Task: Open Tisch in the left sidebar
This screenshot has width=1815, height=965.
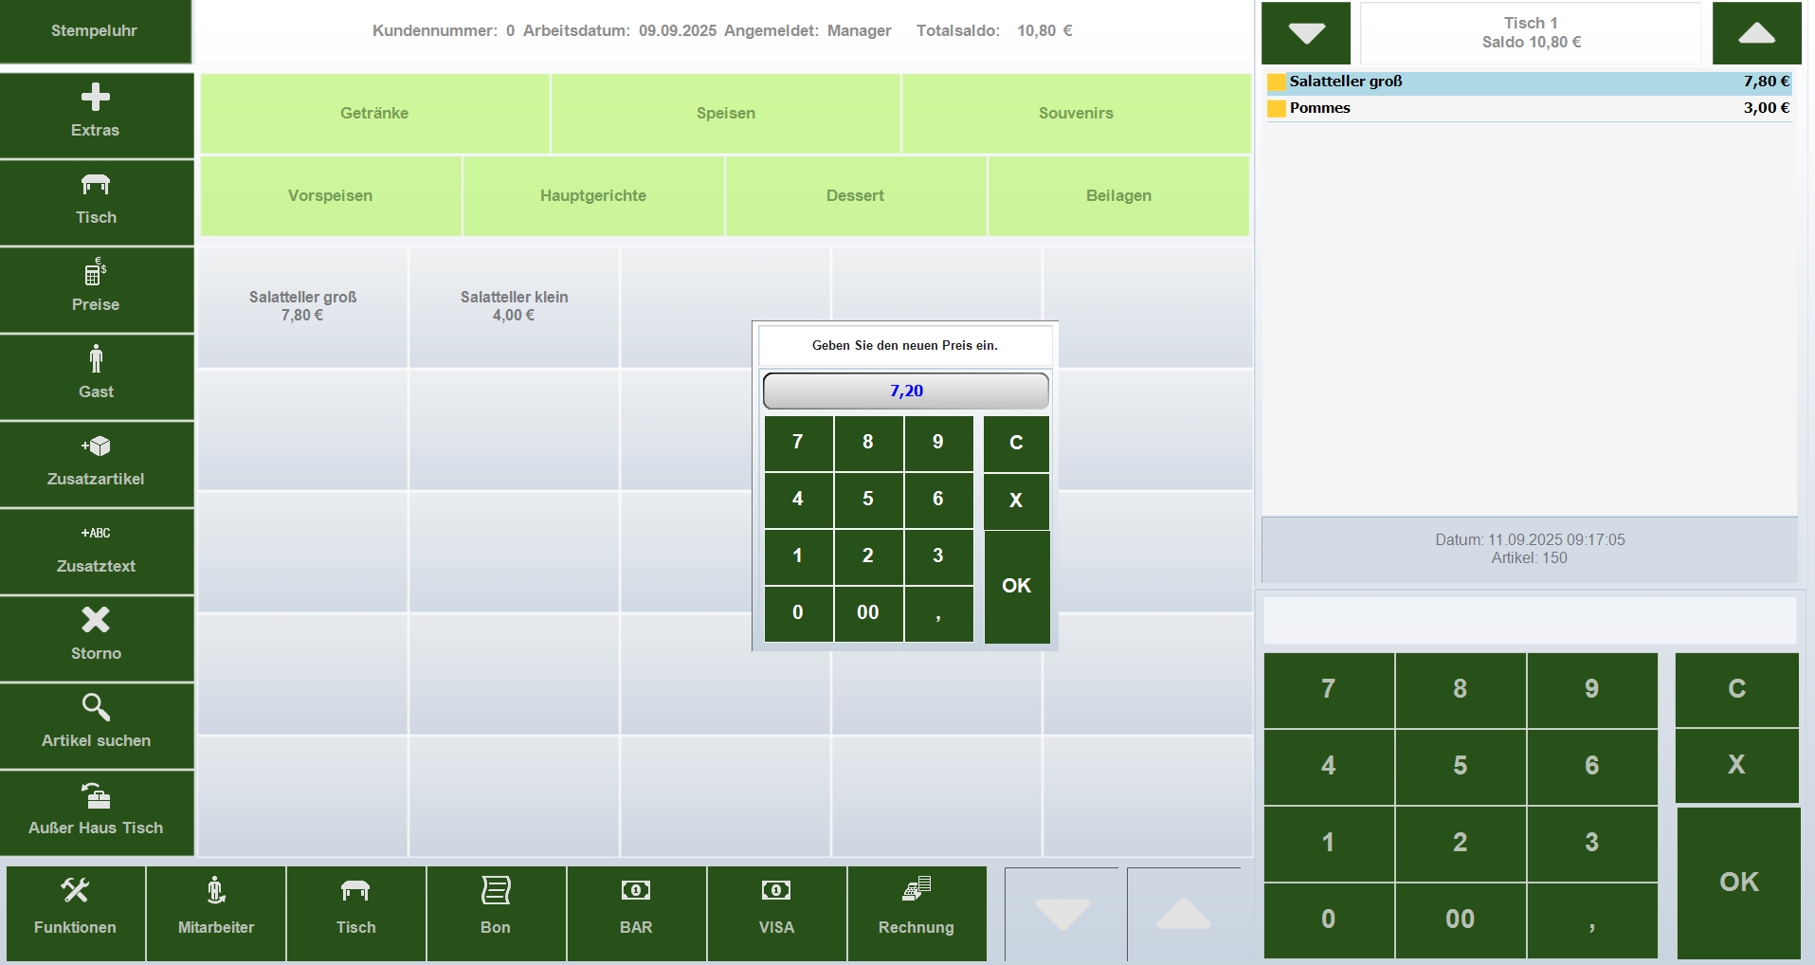Action: click(96, 202)
